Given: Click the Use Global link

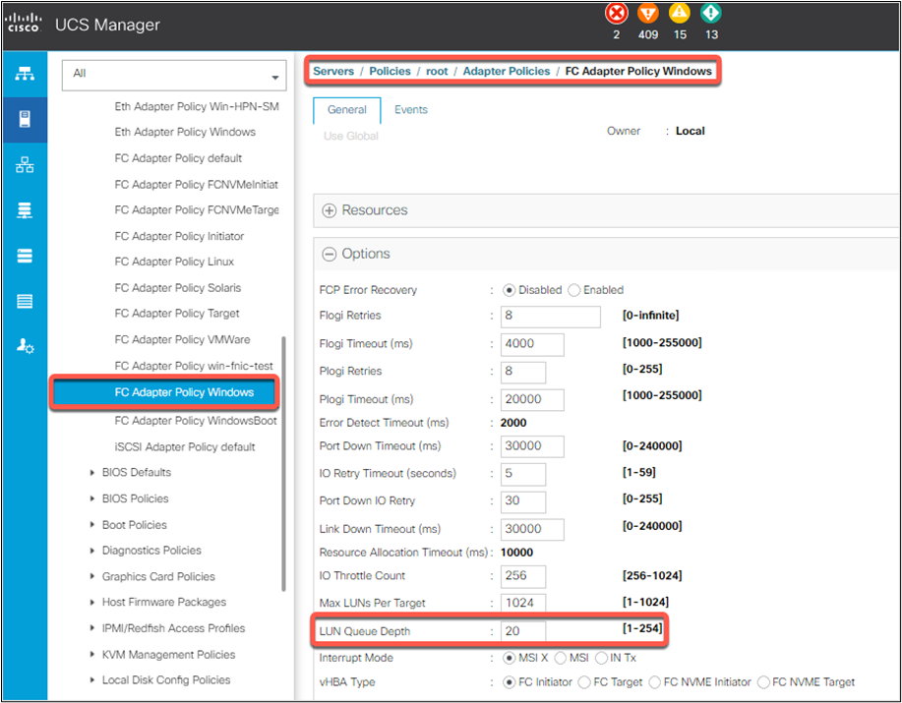Looking at the screenshot, I should (x=351, y=137).
